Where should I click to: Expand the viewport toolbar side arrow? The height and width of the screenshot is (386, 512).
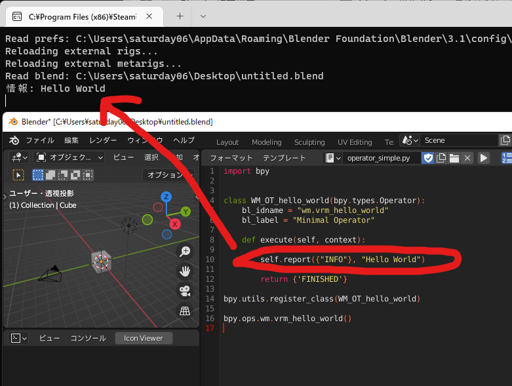click(5, 197)
